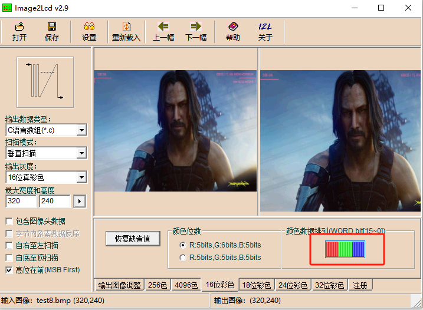Click the Image2Lcd title bar app icon
Screen dimensions: 423x310
(x=6, y=8)
